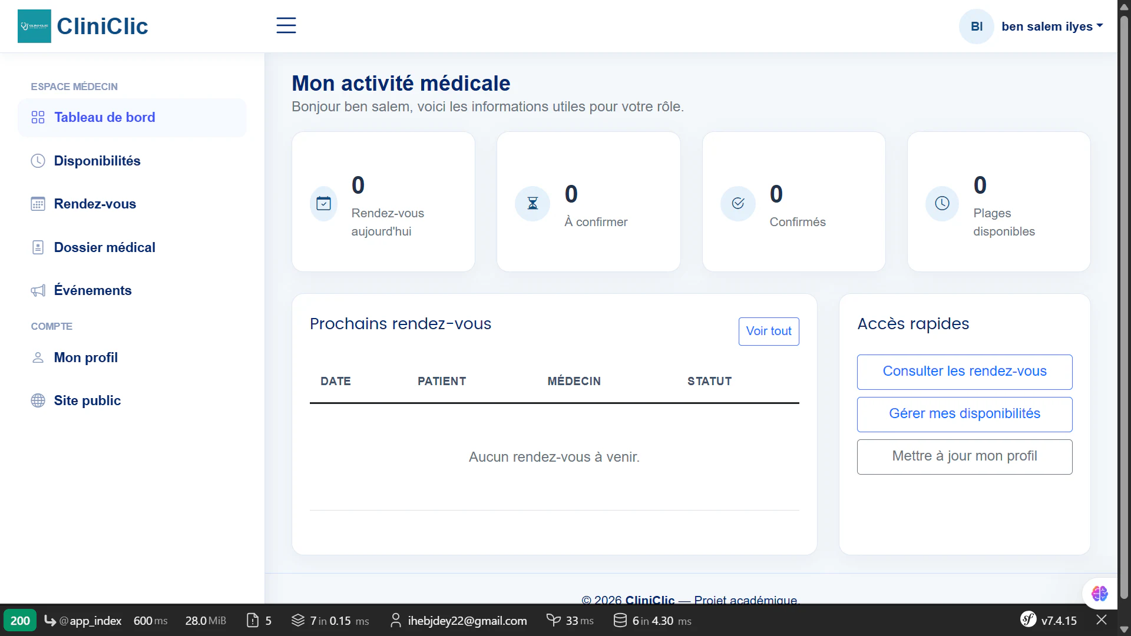Image resolution: width=1131 pixels, height=636 pixels.
Task: Click Gérer mes disponibilités button
Action: coord(964,414)
